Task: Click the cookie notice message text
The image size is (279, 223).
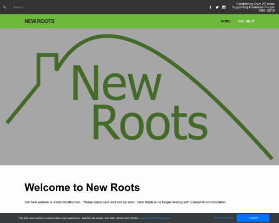Action: click(78, 218)
